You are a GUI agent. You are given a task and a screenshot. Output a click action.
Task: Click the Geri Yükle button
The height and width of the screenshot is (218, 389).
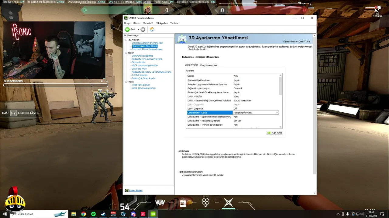point(274,133)
